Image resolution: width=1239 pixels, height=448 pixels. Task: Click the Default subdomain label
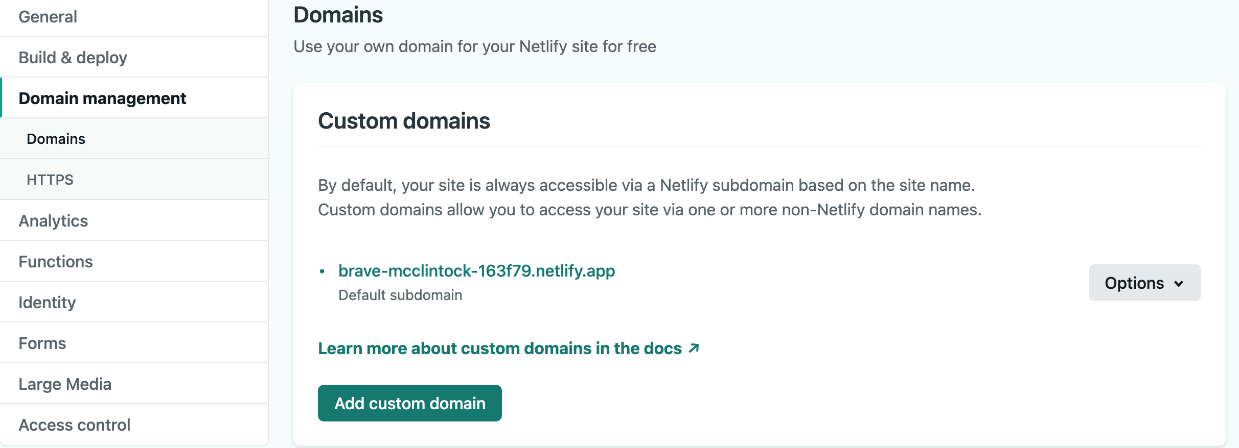tap(400, 295)
